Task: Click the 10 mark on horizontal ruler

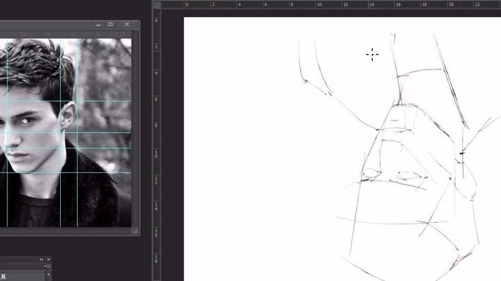Action: click(x=319, y=5)
